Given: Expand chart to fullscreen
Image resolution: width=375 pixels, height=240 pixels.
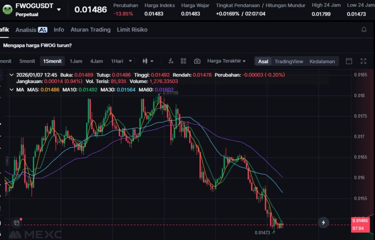Looking at the screenshot, I should coord(363,61).
